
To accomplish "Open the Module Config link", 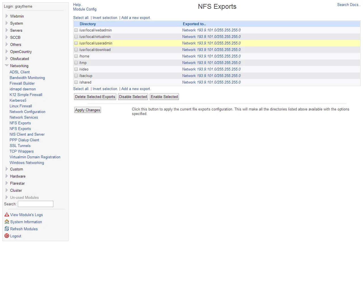I will pos(85,9).
